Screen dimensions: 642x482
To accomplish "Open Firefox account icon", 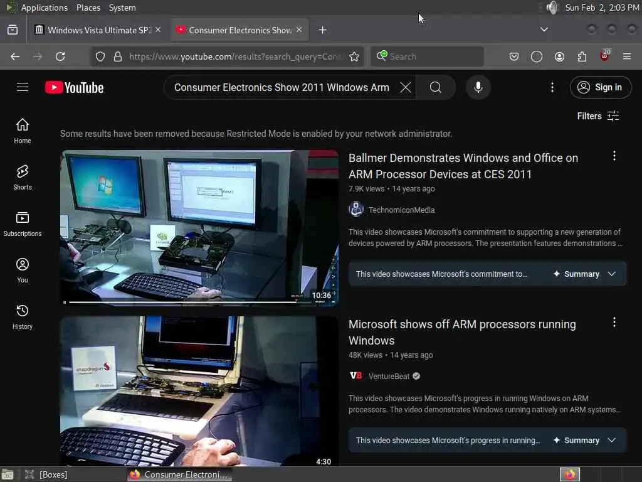I will point(559,56).
